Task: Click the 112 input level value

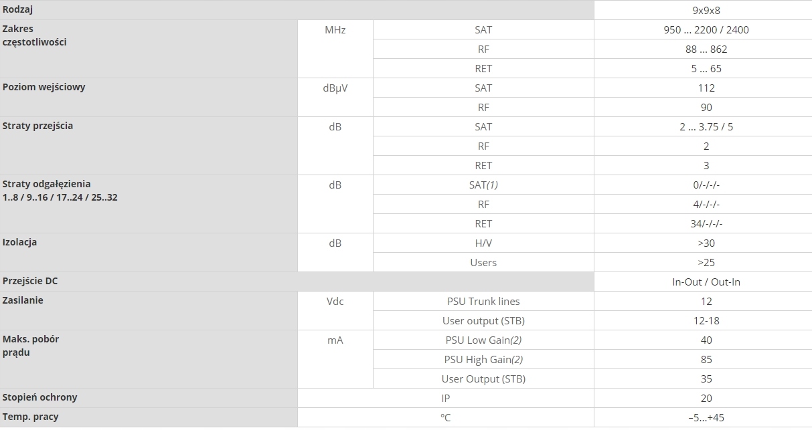Action: click(x=706, y=88)
